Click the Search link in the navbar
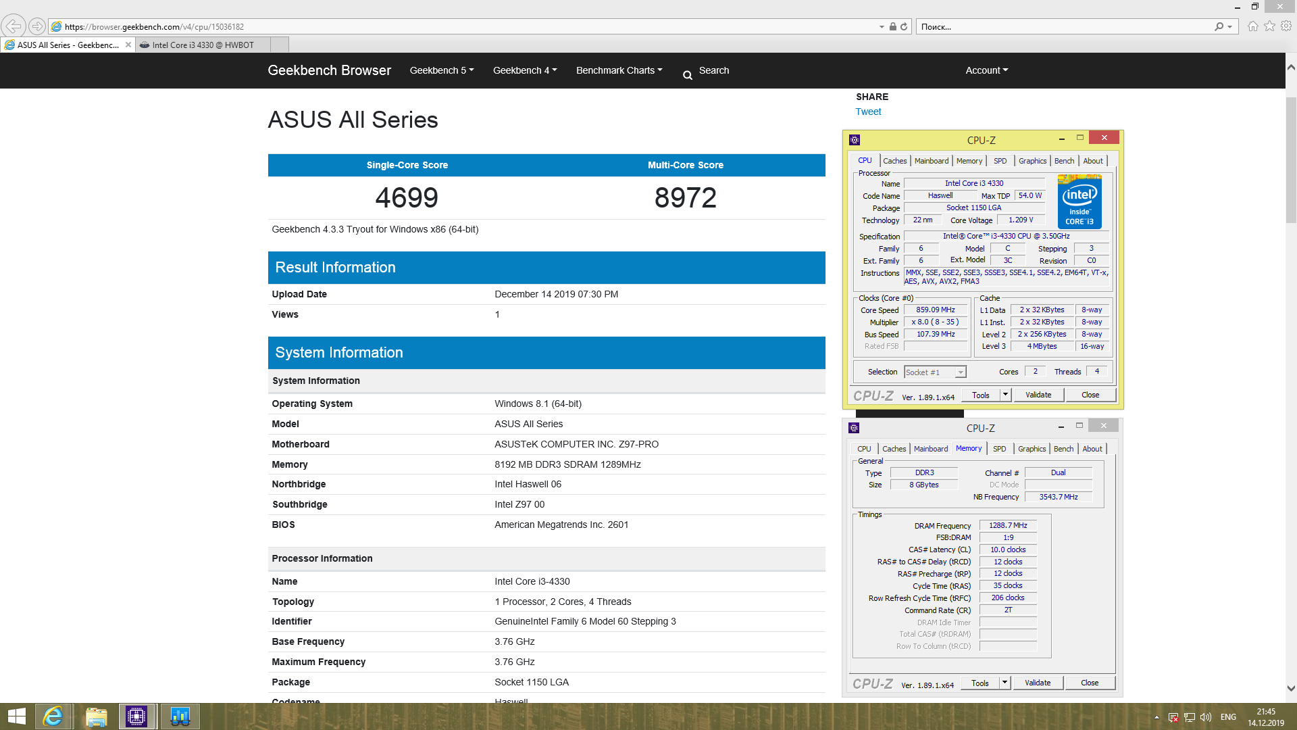1297x730 pixels. pyautogui.click(x=714, y=70)
